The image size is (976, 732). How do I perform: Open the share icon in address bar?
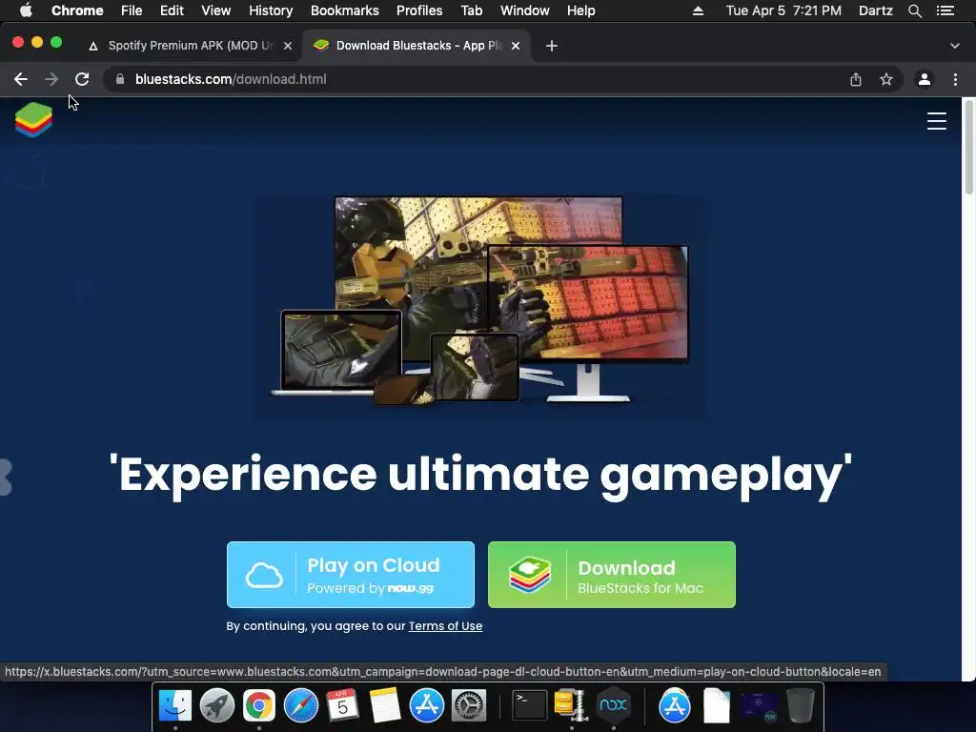pyautogui.click(x=856, y=79)
